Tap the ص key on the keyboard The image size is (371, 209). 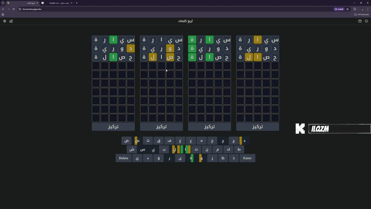point(137,141)
